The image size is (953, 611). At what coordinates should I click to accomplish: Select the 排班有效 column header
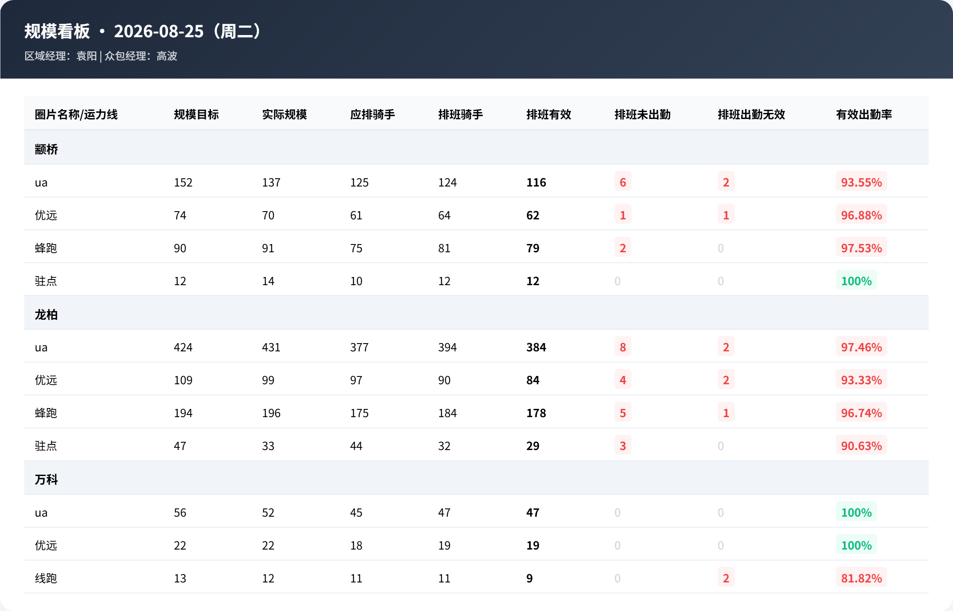coord(549,114)
